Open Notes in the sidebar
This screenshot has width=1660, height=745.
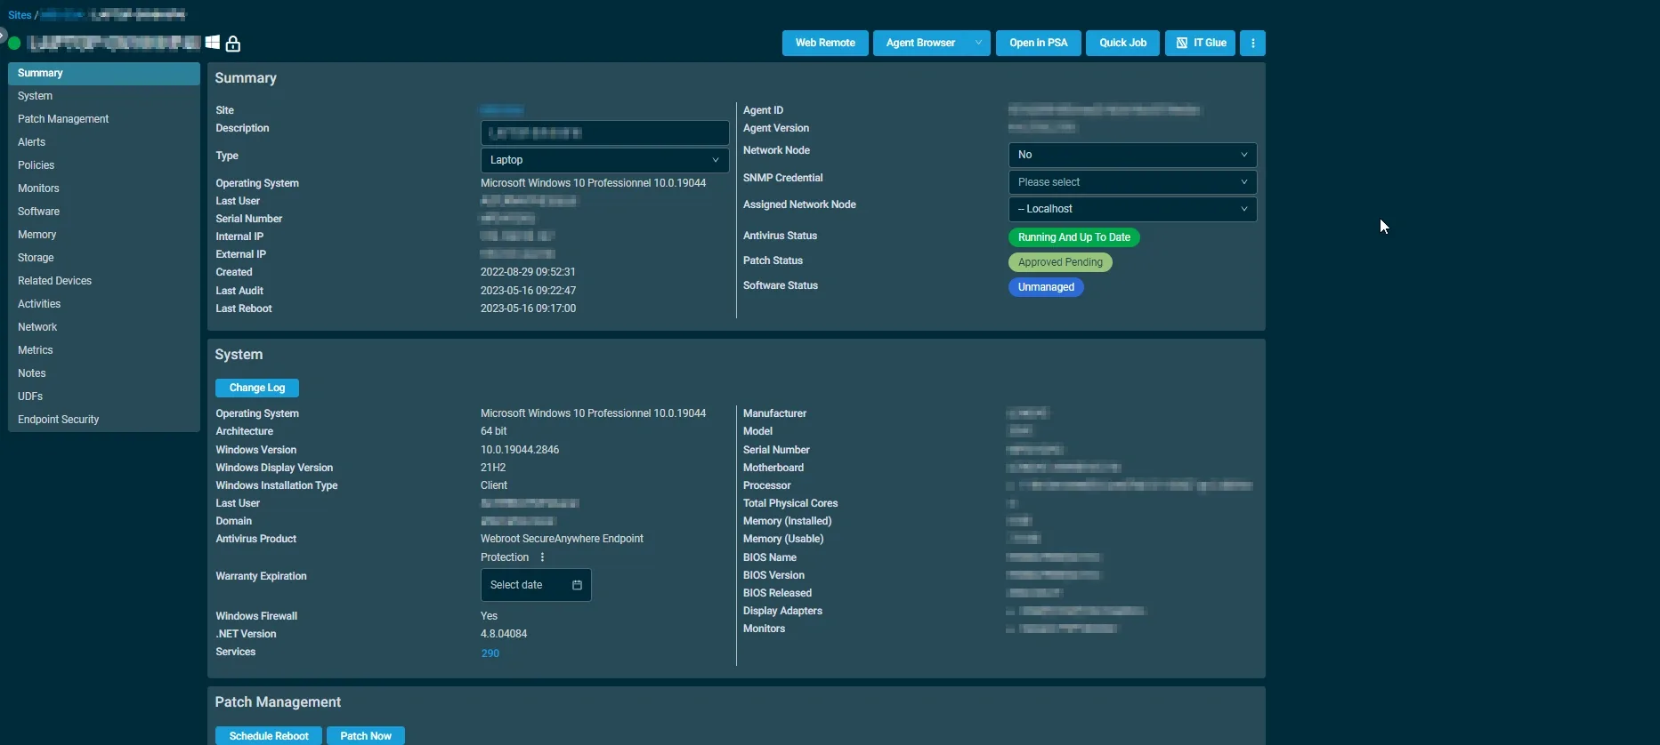[104, 373]
